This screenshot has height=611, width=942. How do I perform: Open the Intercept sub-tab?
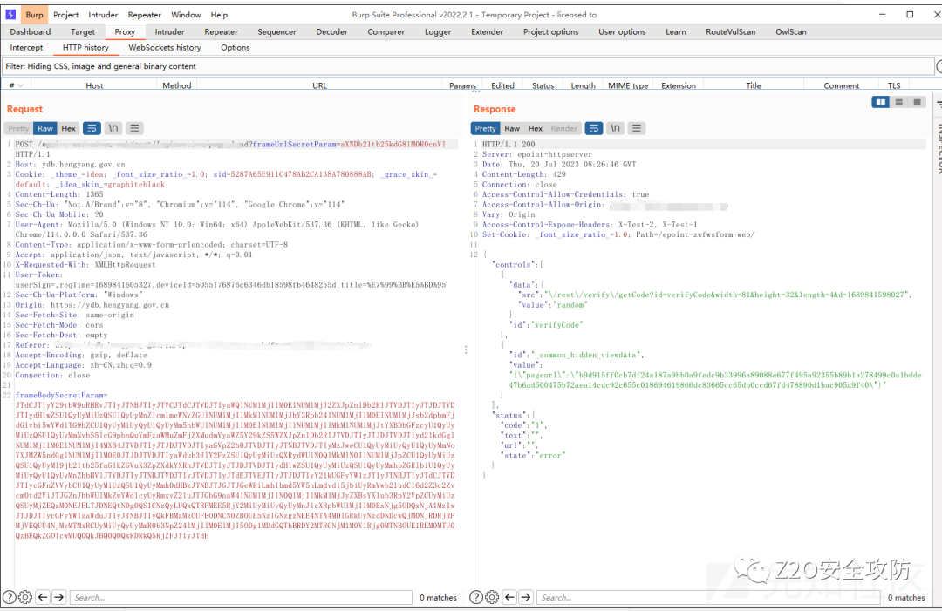(26, 47)
